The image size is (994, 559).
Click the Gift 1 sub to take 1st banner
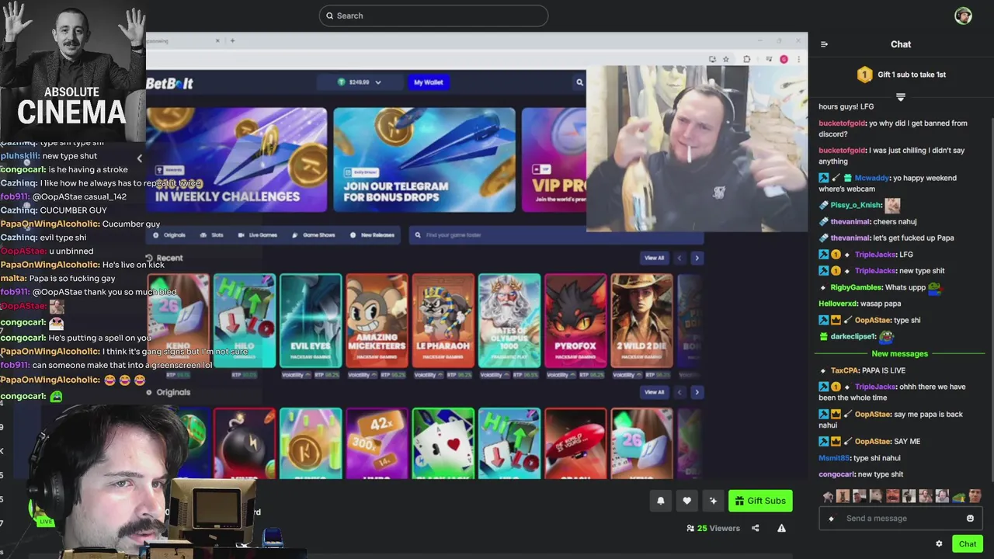point(901,75)
